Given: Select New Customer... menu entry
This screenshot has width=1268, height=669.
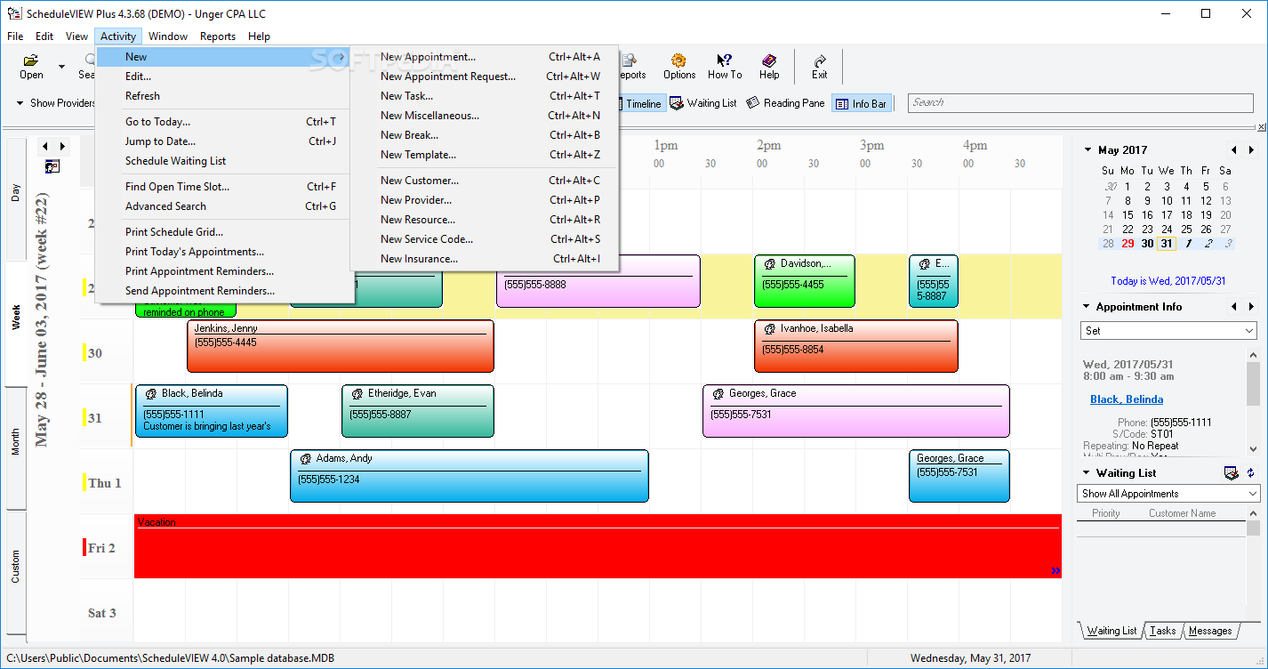Looking at the screenshot, I should [x=484, y=181].
